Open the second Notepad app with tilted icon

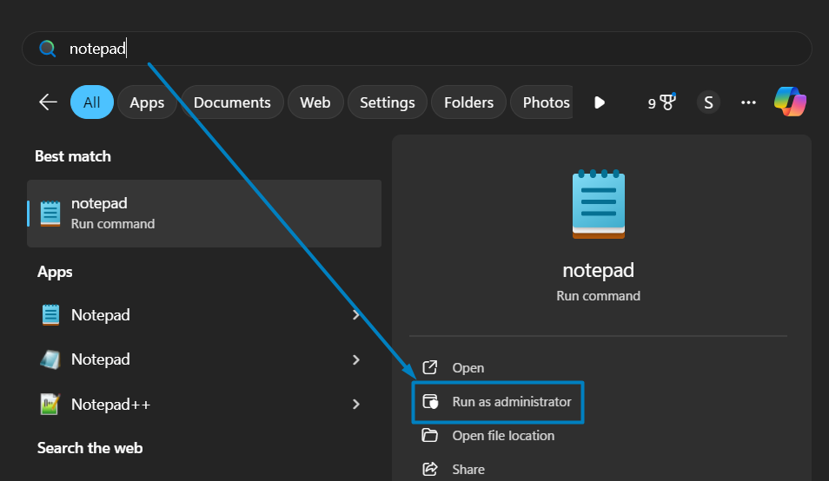tap(50, 359)
